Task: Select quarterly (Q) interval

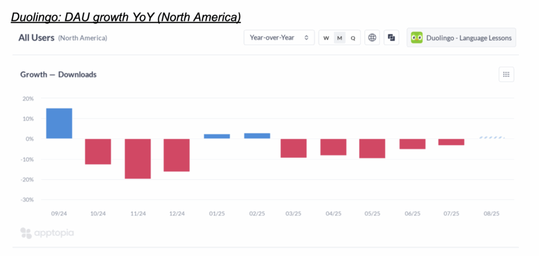Action: (x=353, y=38)
